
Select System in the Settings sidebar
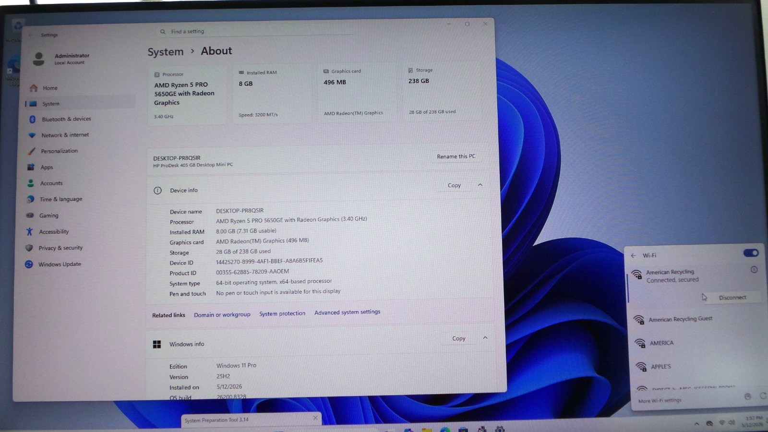[x=79, y=104]
